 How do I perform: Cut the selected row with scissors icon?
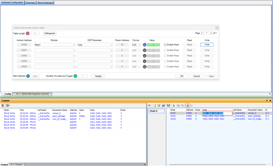[x=174, y=105]
